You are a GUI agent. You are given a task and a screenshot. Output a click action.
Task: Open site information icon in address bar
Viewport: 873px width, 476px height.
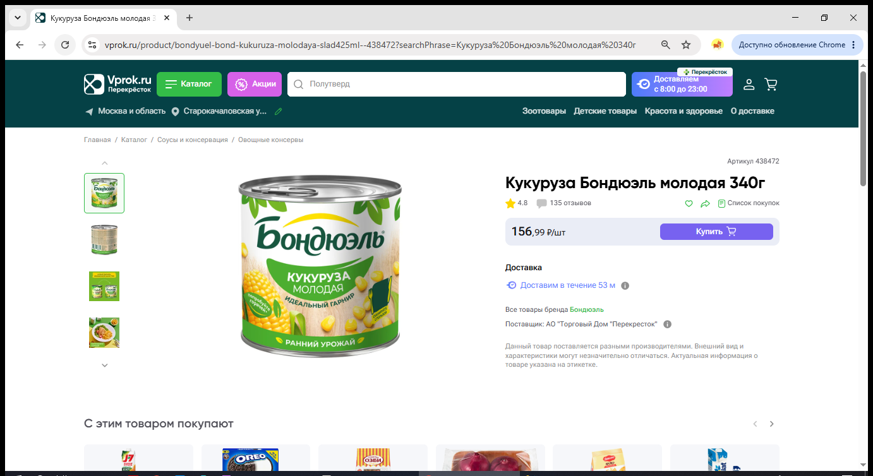pos(92,45)
